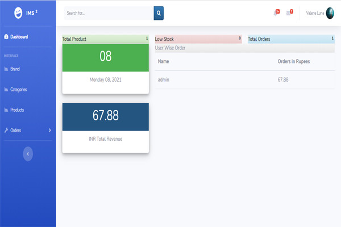Open the Total Orders header bar
The height and width of the screenshot is (227, 341).
tap(291, 39)
